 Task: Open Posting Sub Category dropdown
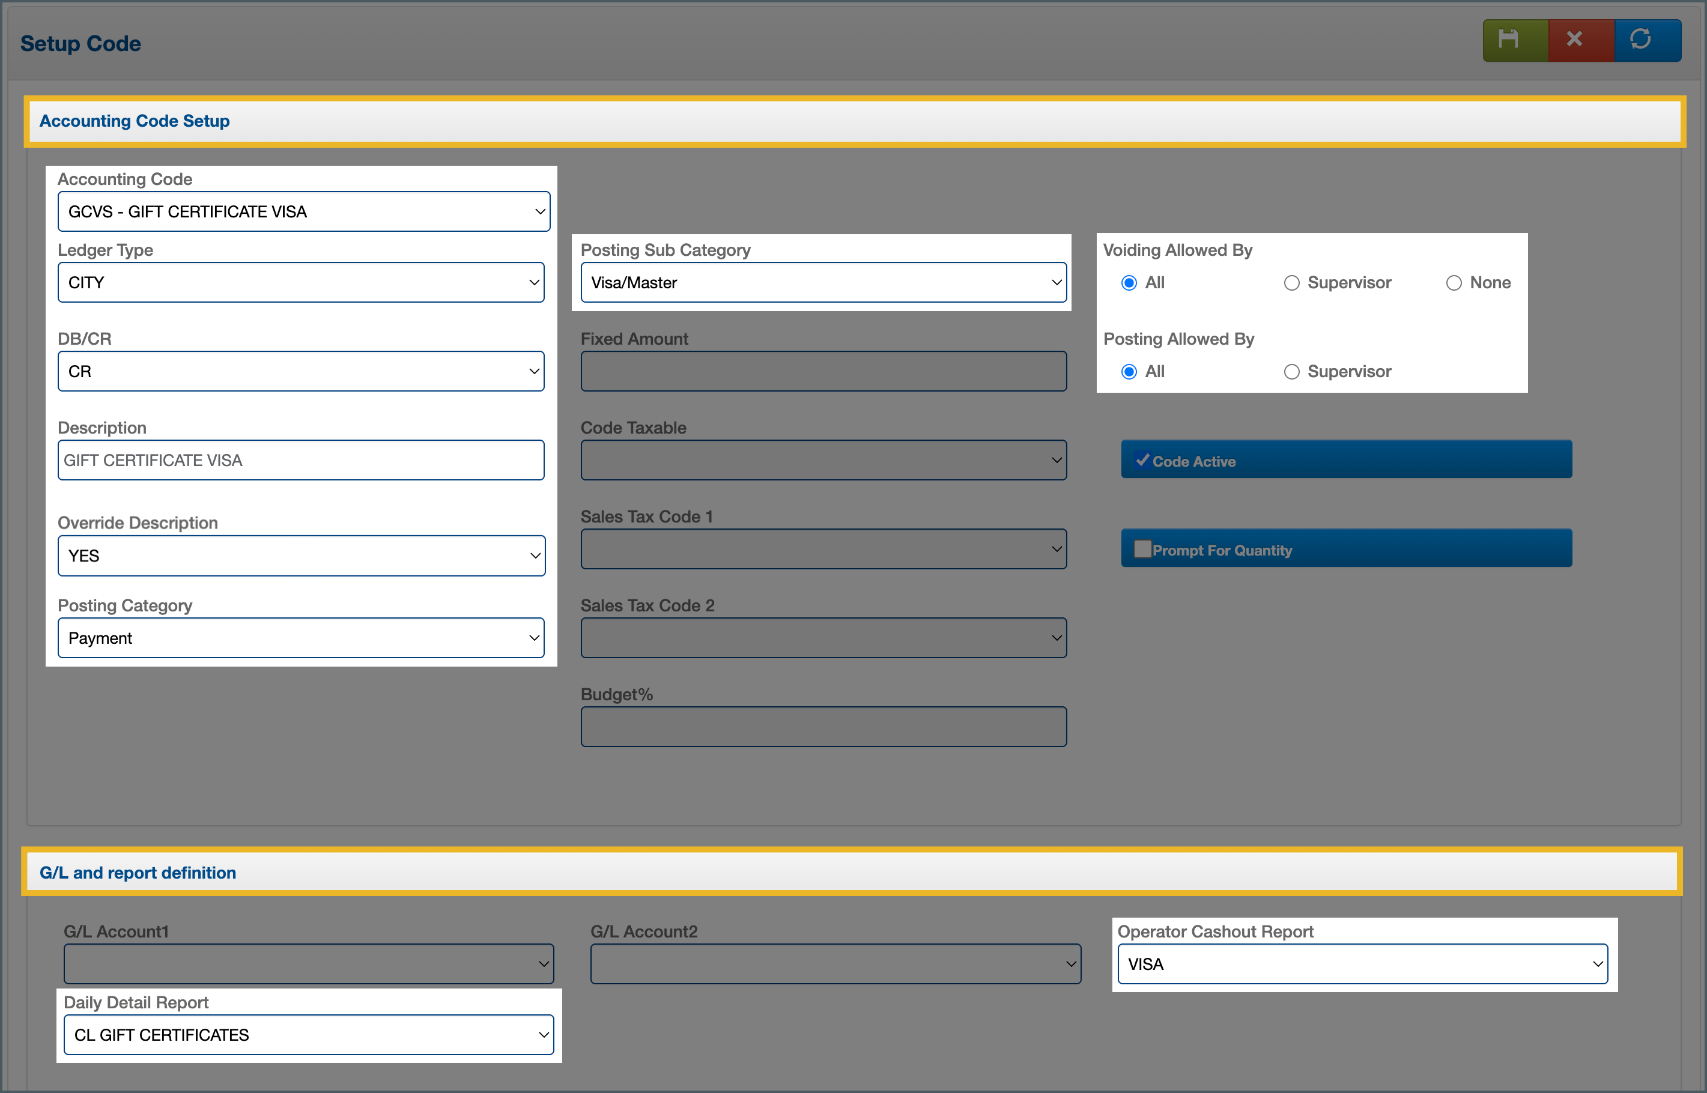coord(823,282)
